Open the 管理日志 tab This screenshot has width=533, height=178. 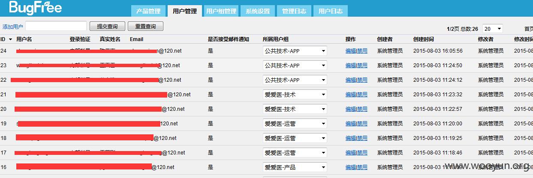(x=294, y=11)
